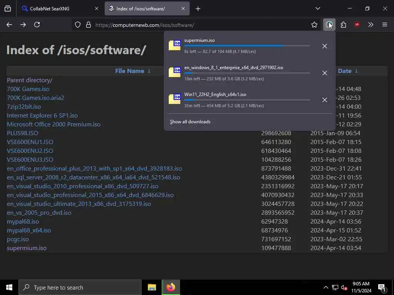Show more tools overflow chevrons

tap(371, 25)
